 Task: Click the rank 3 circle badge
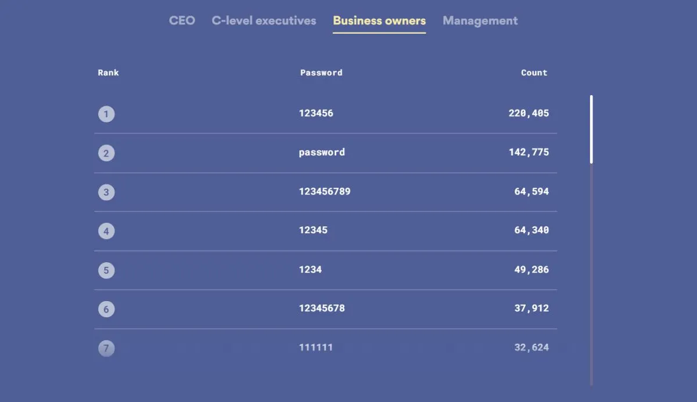click(106, 192)
